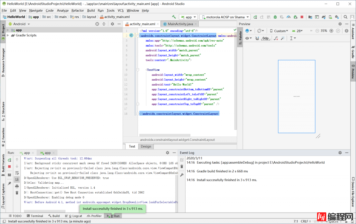Viewport: 356px width, 224px height.
Task: Open design surface layers dropdown
Action: (249, 31)
